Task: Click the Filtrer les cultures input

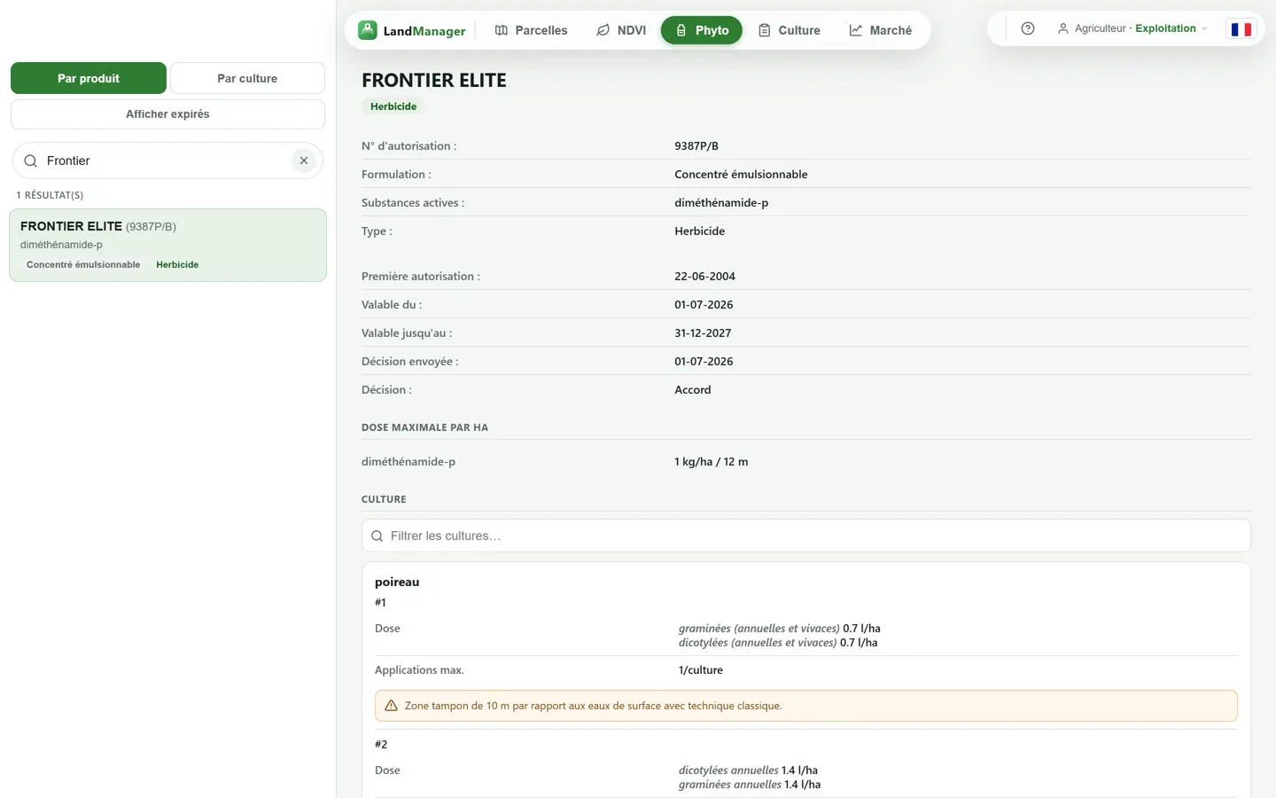Action: (806, 536)
